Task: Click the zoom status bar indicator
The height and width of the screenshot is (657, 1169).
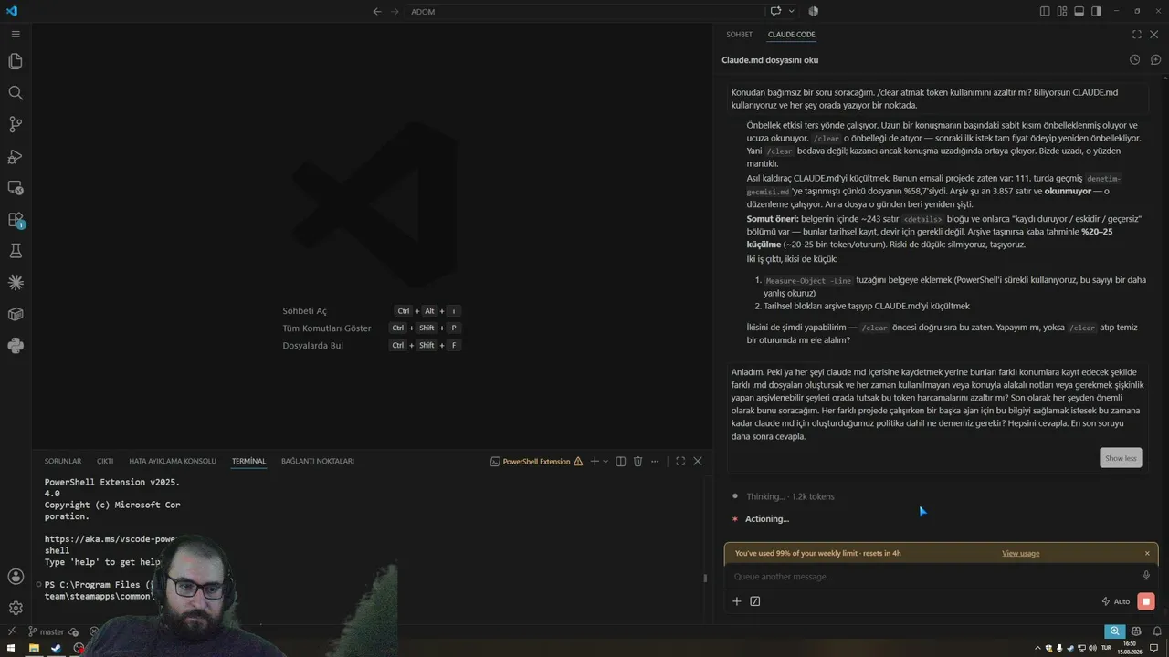Action: pos(1114,631)
